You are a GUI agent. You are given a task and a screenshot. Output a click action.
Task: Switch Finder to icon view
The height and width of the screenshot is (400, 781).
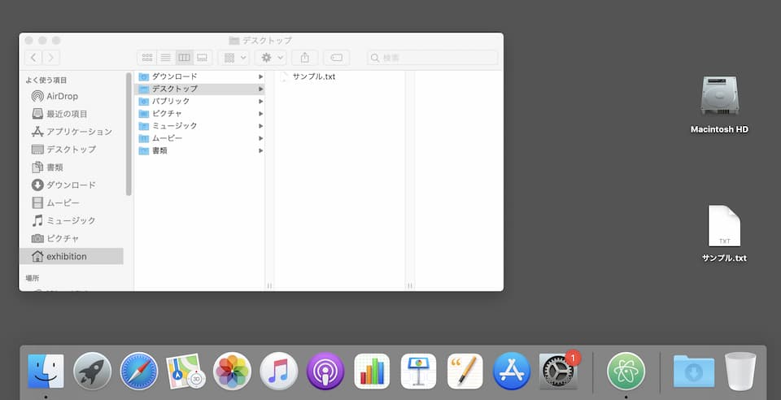[147, 58]
